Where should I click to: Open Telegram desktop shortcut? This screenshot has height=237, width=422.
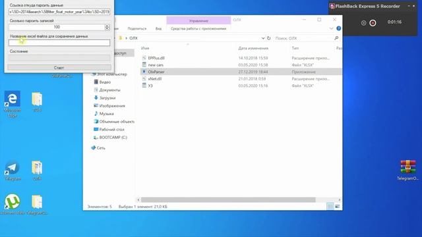coord(12,171)
